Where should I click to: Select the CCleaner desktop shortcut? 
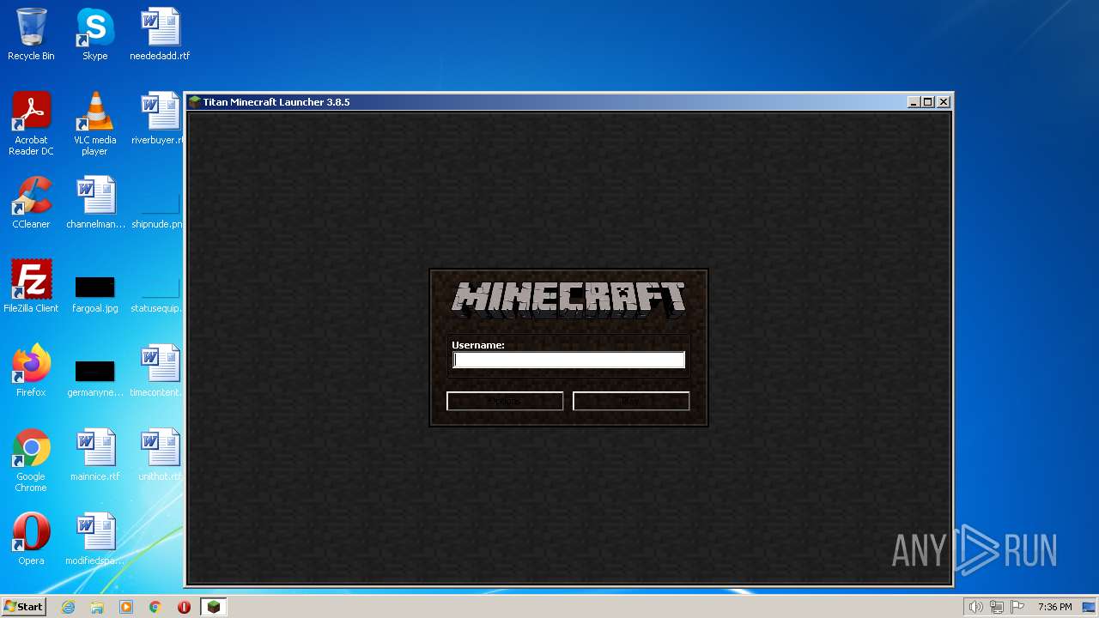31,203
